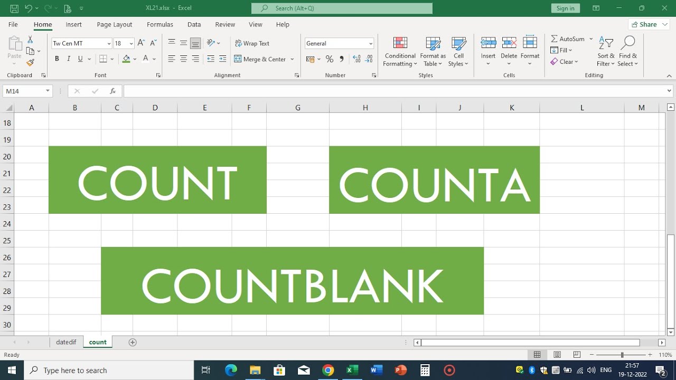Click the Insert Function fx icon
The height and width of the screenshot is (380, 676).
112,91
